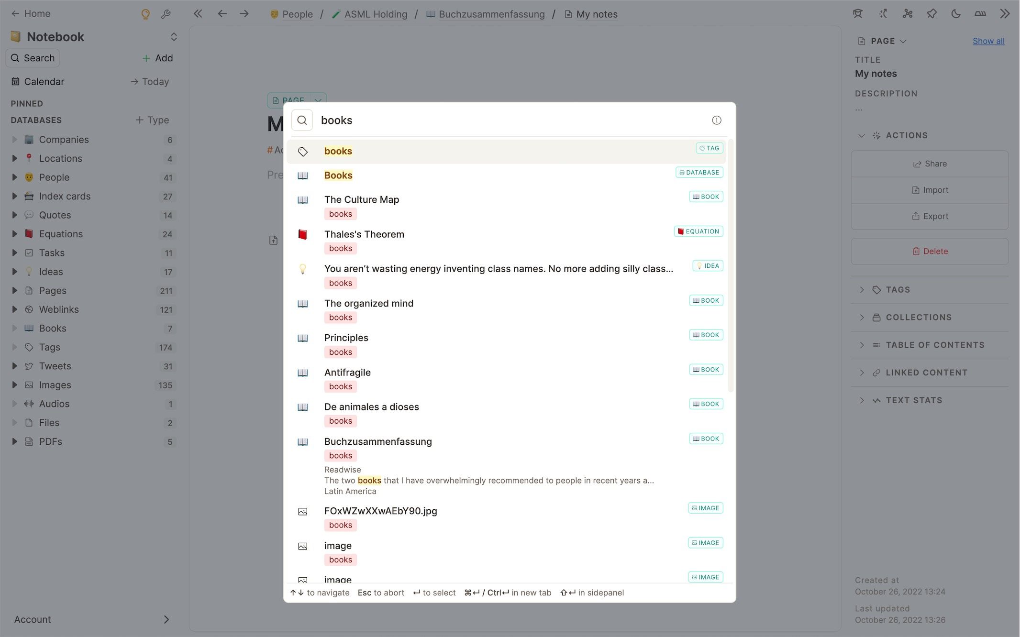This screenshot has width=1020, height=637.
Task: Toggle dark mode with the moon icon
Action: point(955,13)
